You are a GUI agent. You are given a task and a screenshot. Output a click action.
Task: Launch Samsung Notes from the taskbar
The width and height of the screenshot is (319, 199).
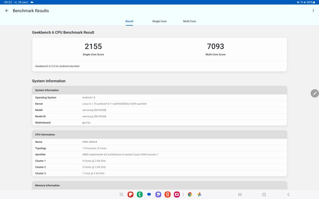point(130,194)
